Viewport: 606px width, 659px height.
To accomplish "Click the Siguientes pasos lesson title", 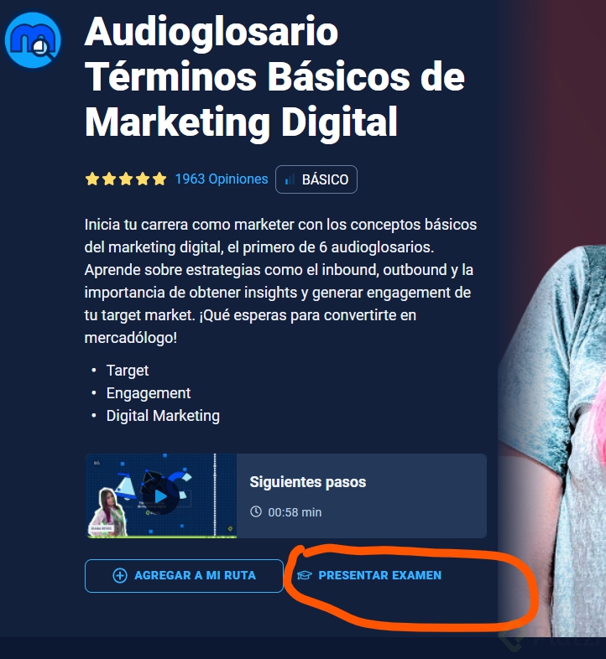I will pos(308,481).
